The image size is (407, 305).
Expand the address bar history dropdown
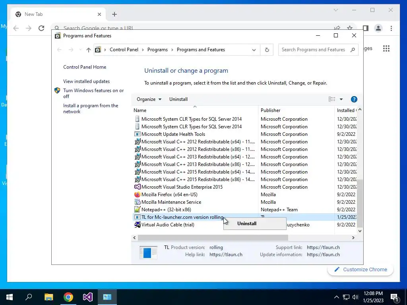254,50
